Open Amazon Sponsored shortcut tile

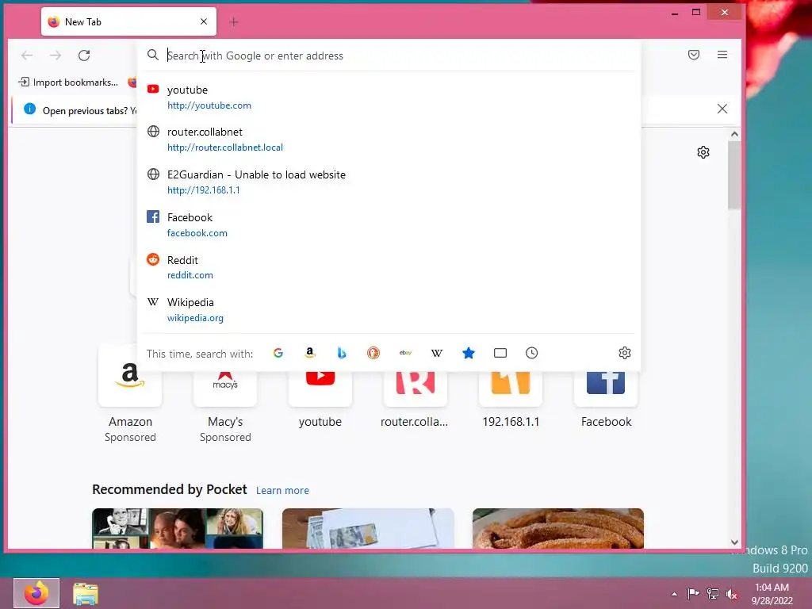130,395
